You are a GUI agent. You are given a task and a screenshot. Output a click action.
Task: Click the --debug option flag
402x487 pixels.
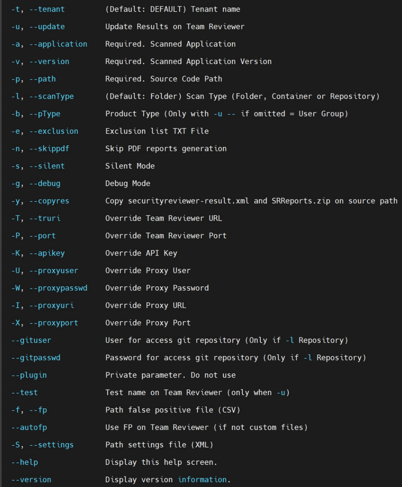point(44,184)
